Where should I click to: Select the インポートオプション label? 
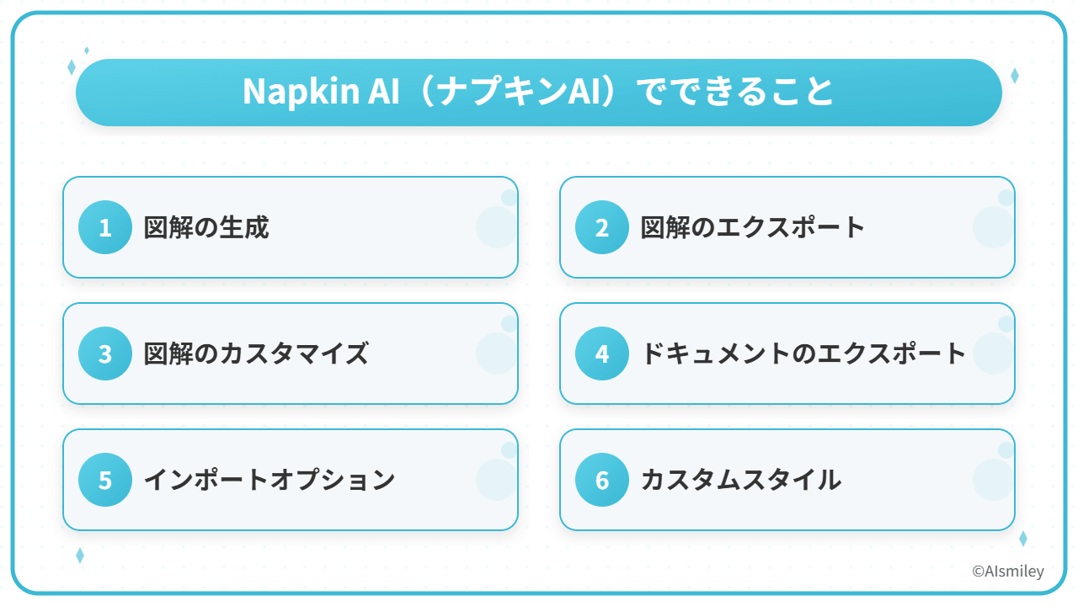[x=269, y=480]
